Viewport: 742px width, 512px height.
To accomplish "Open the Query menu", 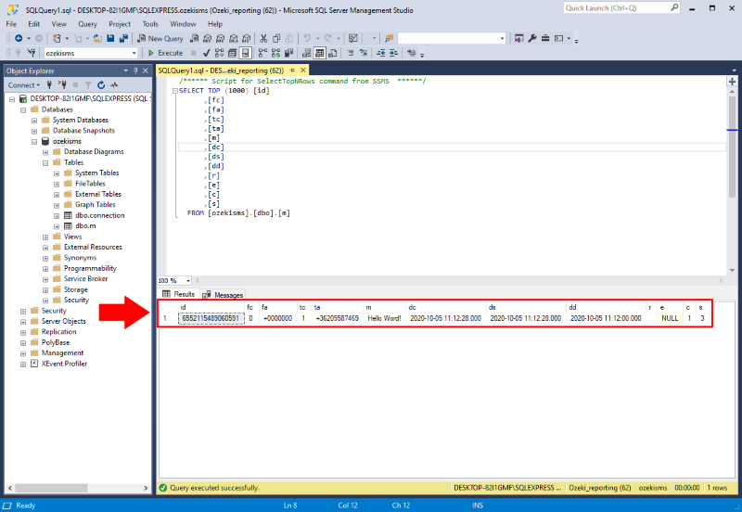I will pos(87,24).
